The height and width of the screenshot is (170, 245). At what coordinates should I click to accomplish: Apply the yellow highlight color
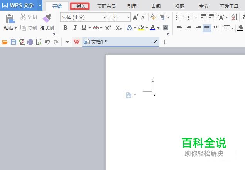click(141, 28)
